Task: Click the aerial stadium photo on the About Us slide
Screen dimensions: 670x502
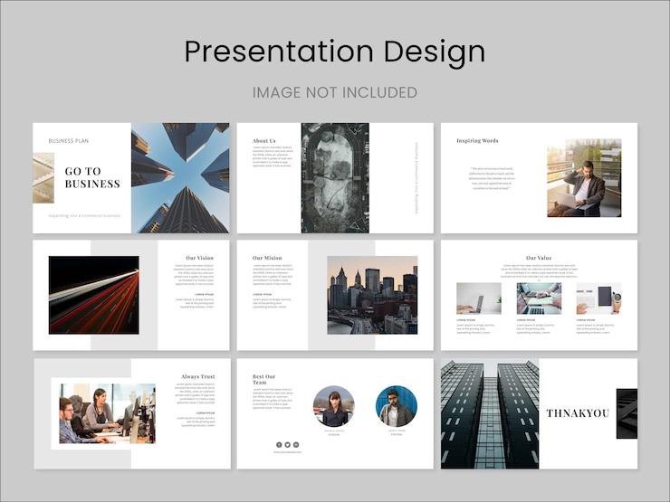Action: pyautogui.click(x=335, y=178)
